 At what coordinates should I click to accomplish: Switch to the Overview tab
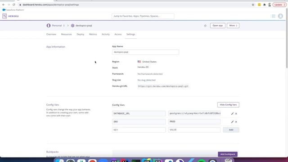click(51, 34)
